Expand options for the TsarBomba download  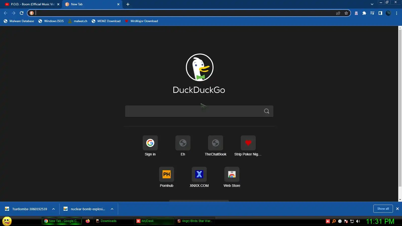pyautogui.click(x=54, y=209)
